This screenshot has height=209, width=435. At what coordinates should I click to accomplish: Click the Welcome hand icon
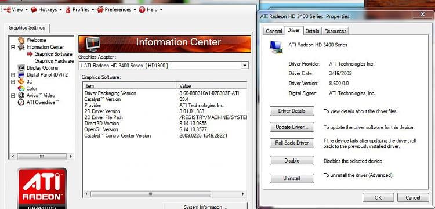21,40
